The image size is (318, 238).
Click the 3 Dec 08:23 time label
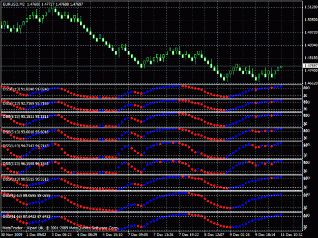click(62, 235)
